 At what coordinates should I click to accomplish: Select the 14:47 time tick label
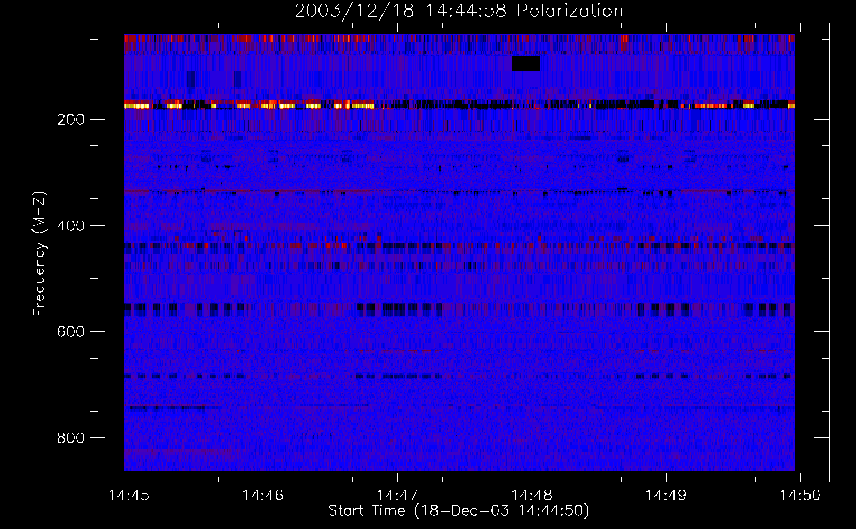(397, 495)
